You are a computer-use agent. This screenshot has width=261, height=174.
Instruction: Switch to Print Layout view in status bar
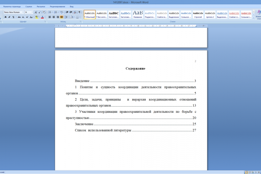246,172
